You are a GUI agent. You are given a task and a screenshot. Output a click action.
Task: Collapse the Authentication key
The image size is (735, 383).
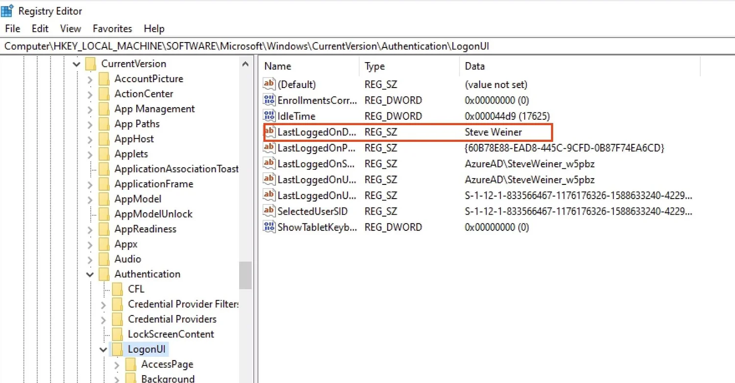(x=90, y=274)
